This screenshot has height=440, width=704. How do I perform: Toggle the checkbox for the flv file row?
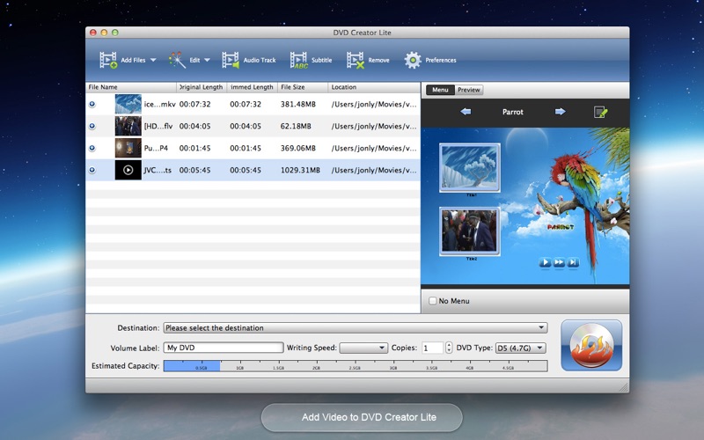[x=92, y=126]
